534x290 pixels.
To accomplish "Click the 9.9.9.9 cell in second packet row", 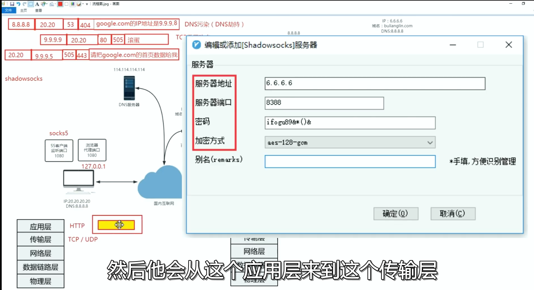I will [x=53, y=40].
